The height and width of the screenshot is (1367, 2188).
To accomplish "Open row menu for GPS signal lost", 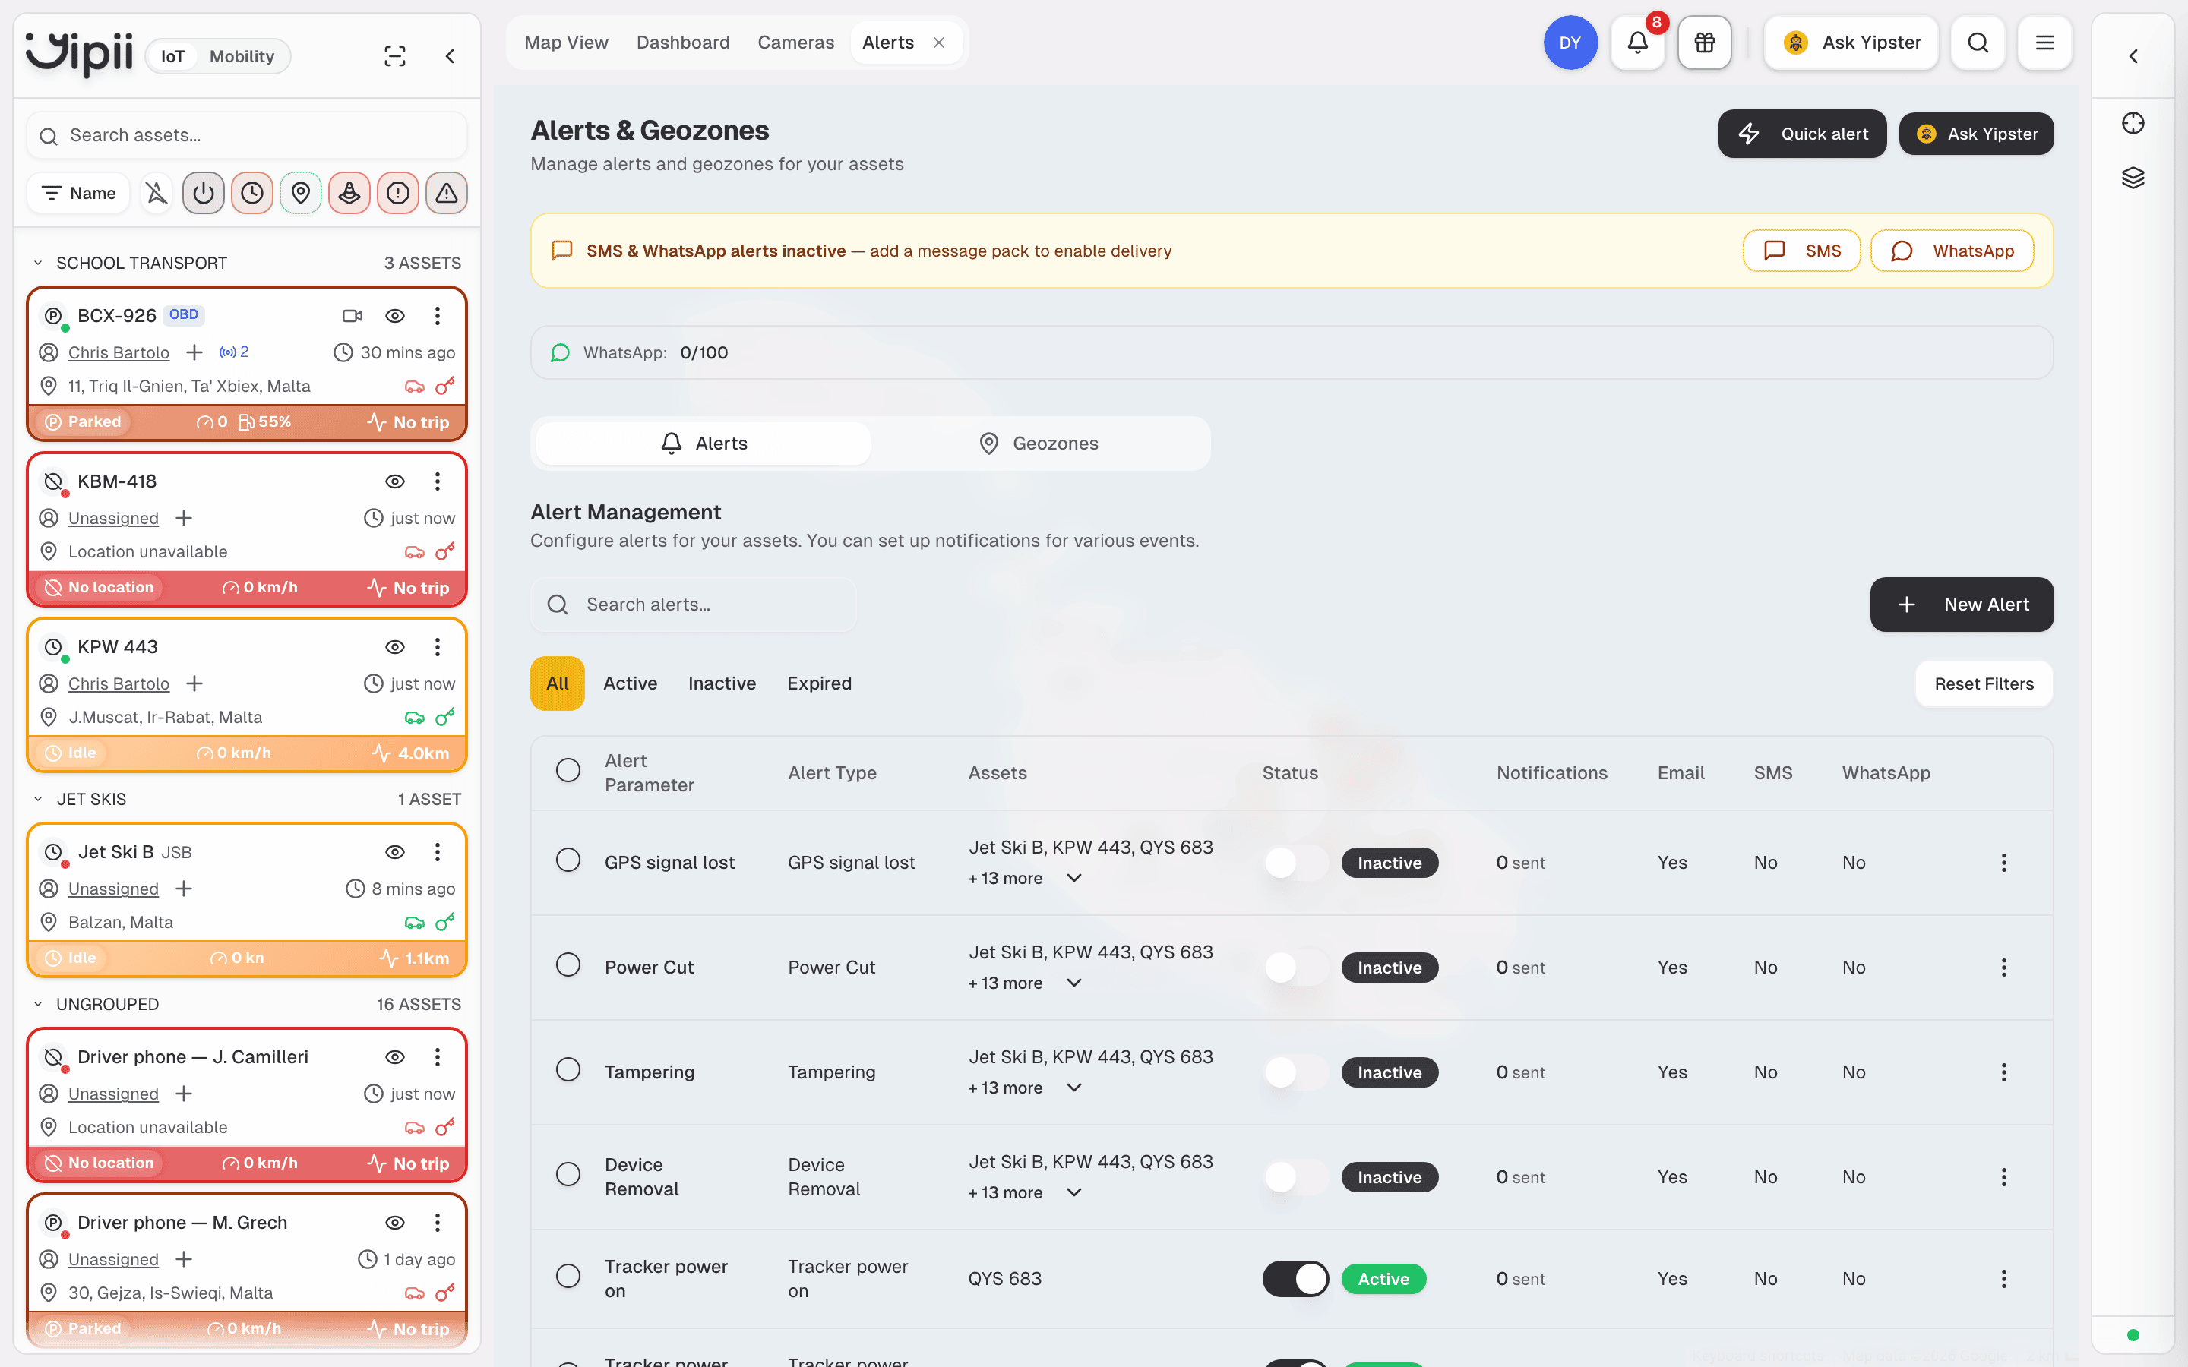I will tap(2003, 863).
